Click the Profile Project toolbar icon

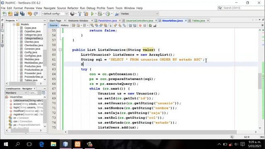click(x=108, y=14)
